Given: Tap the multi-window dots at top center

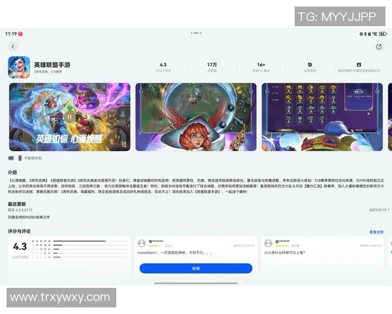Looking at the screenshot, I should tap(196, 33).
